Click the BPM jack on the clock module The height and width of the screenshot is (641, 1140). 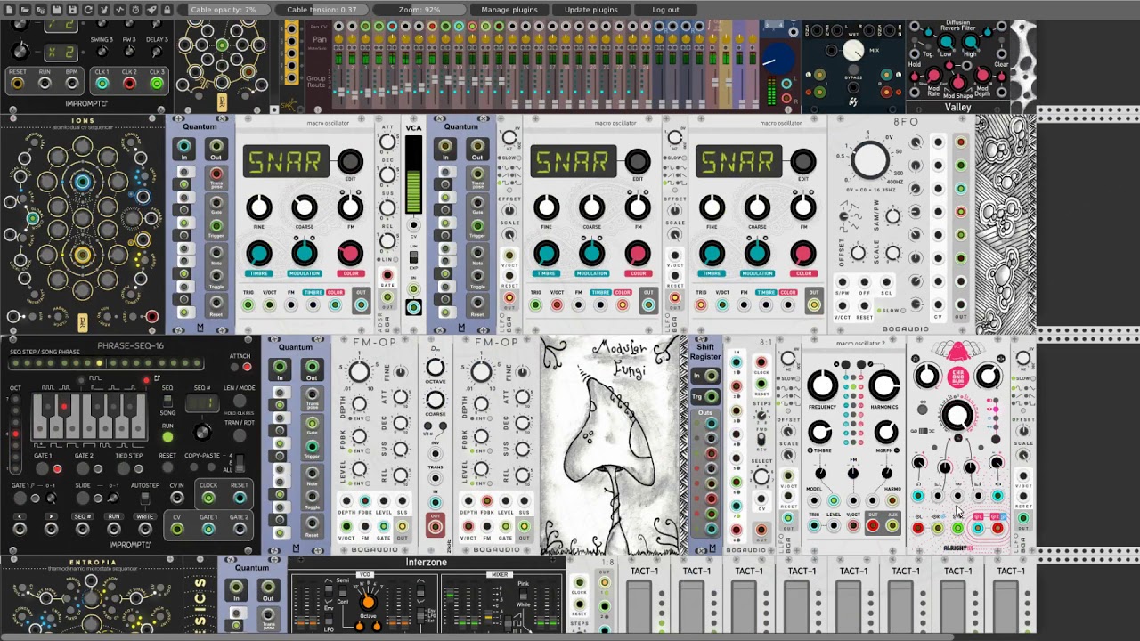72,84
